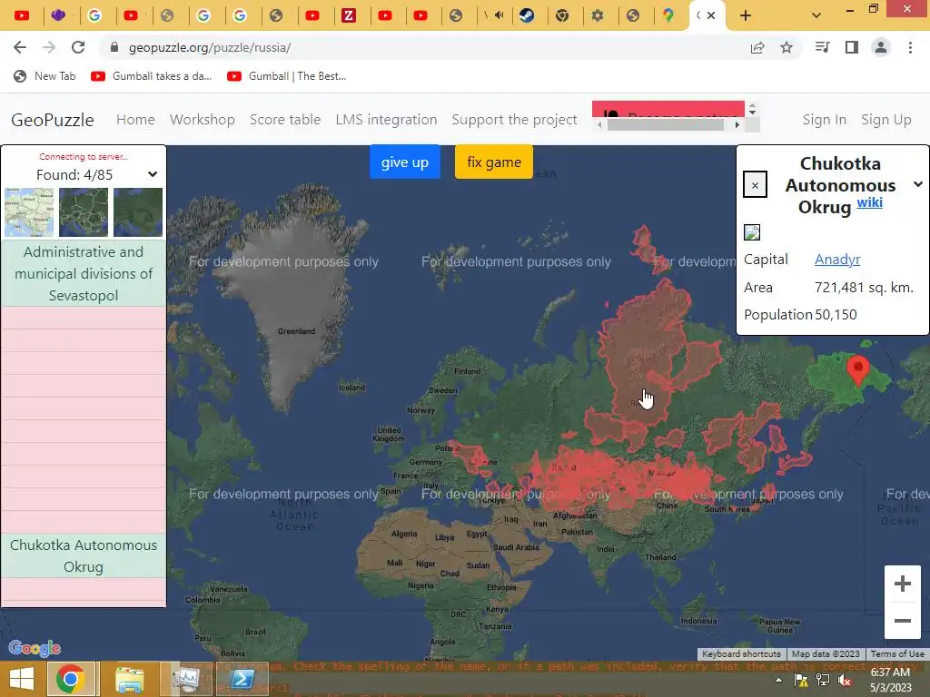Open the performance monitor taskbar app

(x=186, y=679)
